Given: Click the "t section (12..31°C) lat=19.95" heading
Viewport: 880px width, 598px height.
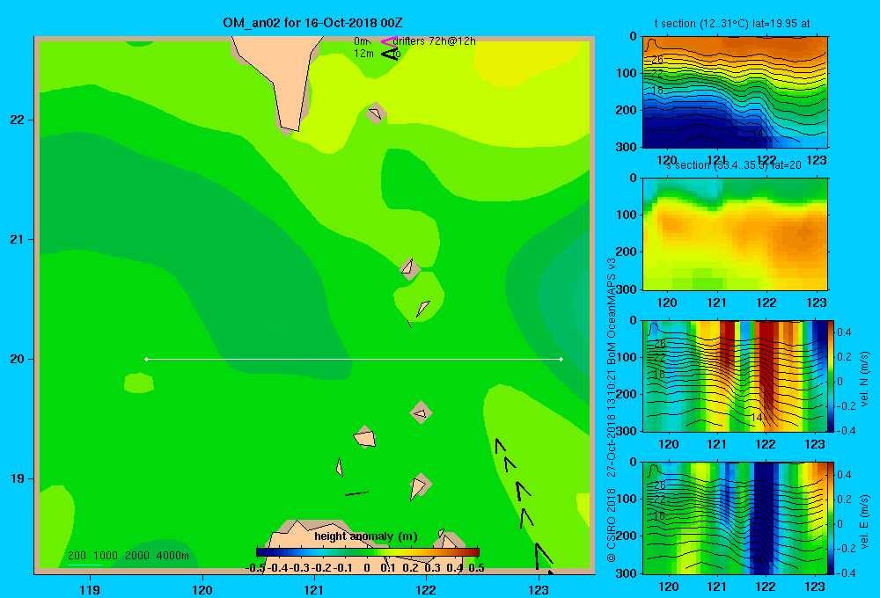Looking at the screenshot, I should point(732,24).
